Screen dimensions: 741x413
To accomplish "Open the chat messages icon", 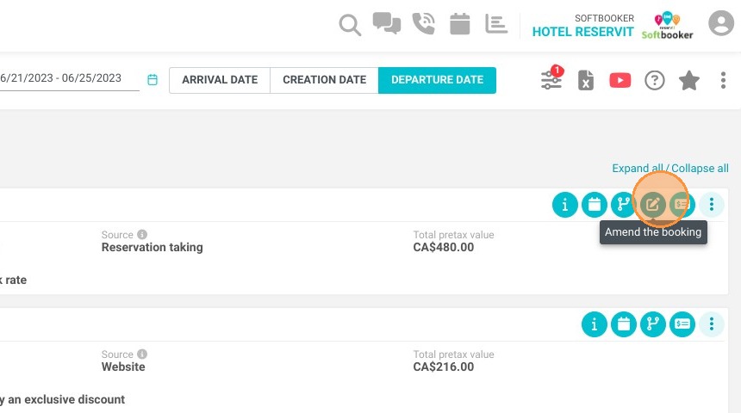I will 387,23.
